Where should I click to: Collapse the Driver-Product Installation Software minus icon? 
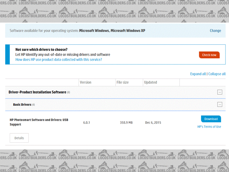tap(220, 92)
